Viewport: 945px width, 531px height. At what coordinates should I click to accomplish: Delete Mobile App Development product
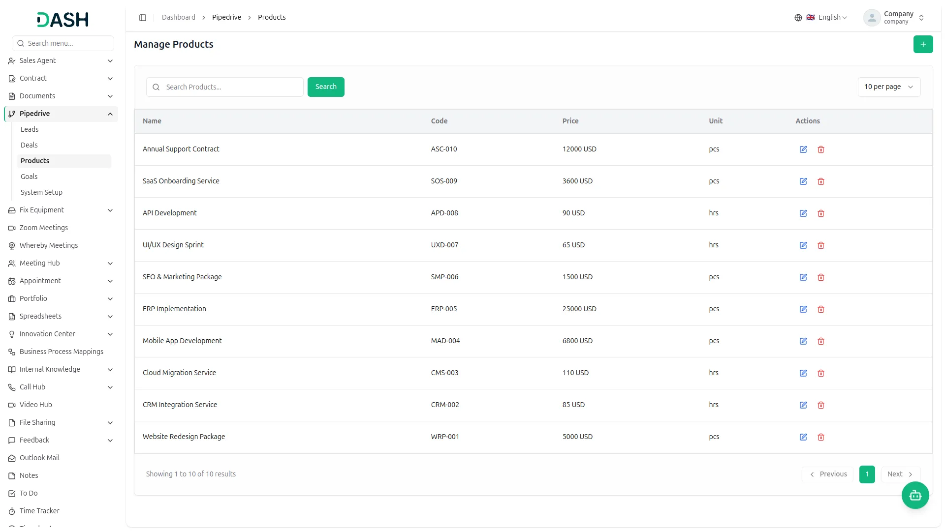point(821,341)
